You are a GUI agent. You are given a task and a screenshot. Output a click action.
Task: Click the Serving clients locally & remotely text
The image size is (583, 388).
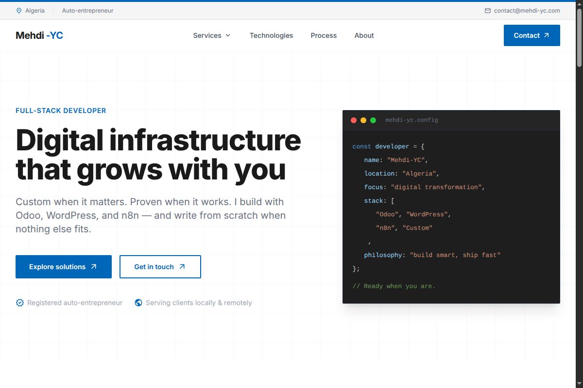[x=199, y=303]
